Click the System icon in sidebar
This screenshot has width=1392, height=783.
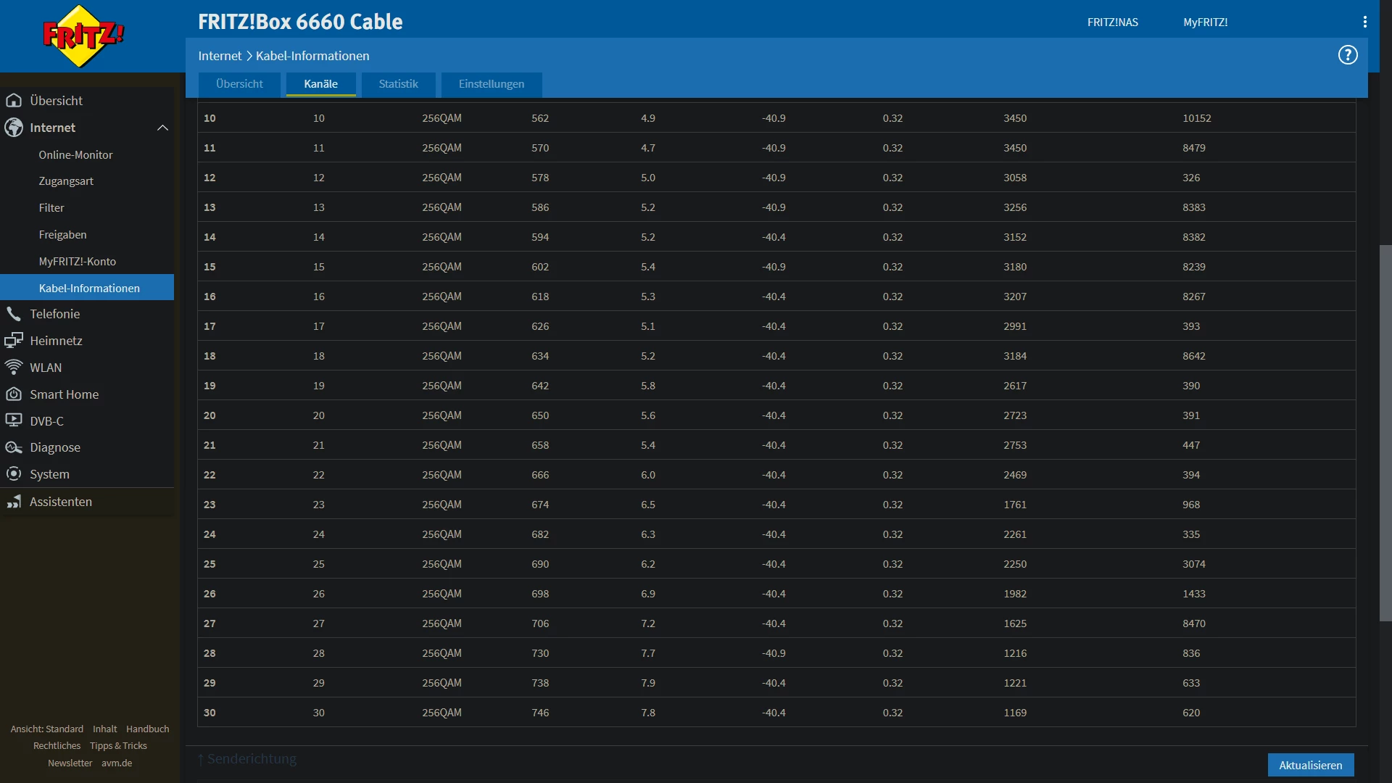coord(14,474)
